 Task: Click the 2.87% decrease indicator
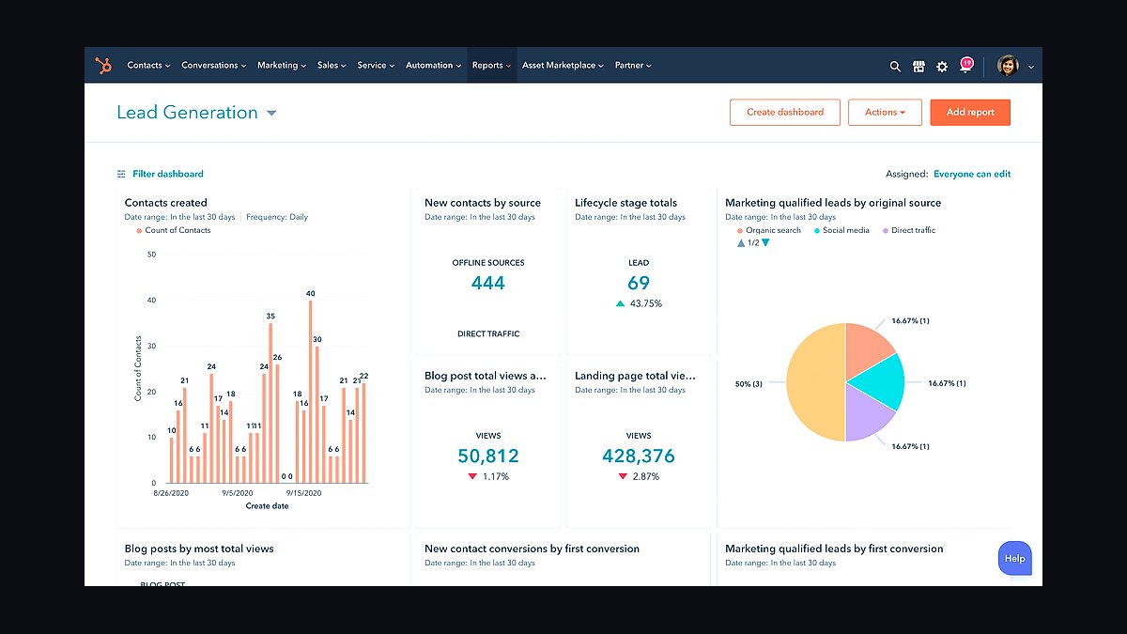click(x=639, y=477)
